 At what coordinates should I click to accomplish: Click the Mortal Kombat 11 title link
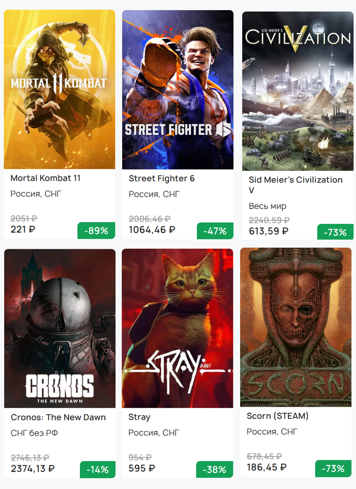click(x=46, y=178)
